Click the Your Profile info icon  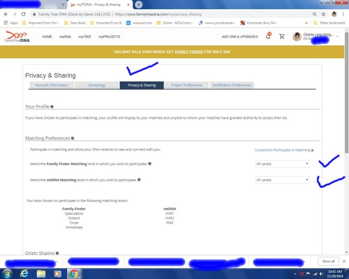(52, 106)
